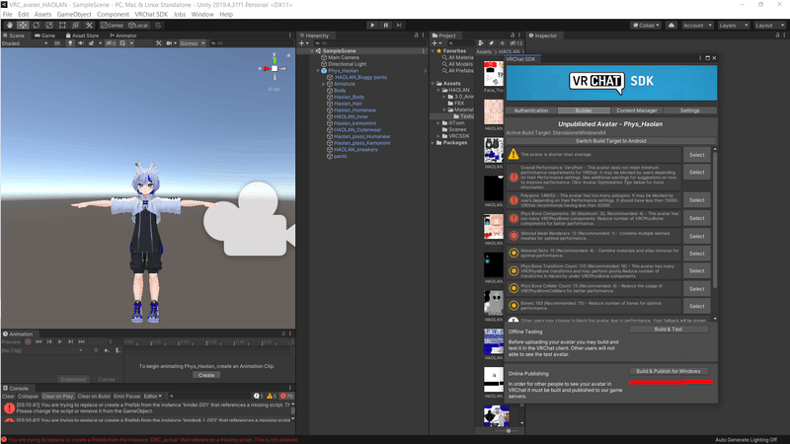
Task: Switch to the Animator tab
Action: (x=123, y=36)
